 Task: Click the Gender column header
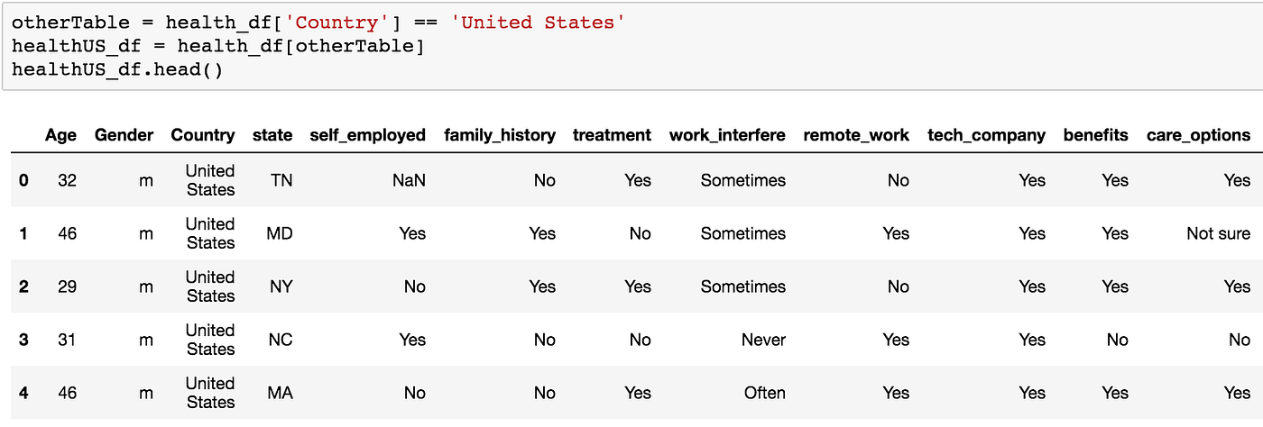click(124, 135)
